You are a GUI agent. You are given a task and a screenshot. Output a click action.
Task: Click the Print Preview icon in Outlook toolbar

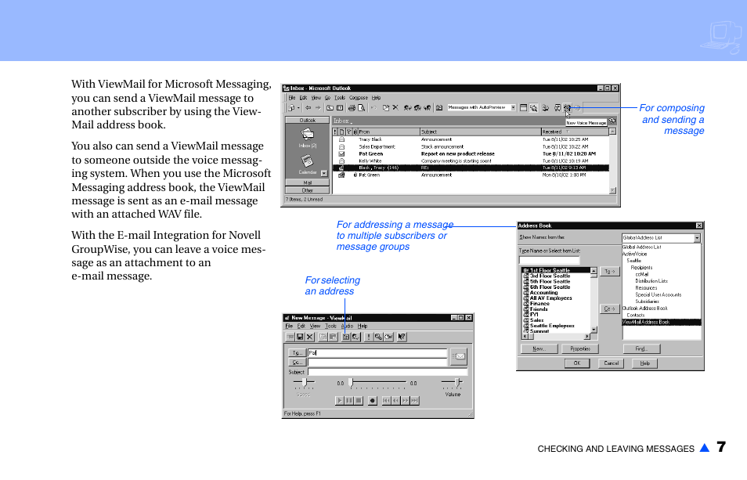tap(362, 107)
